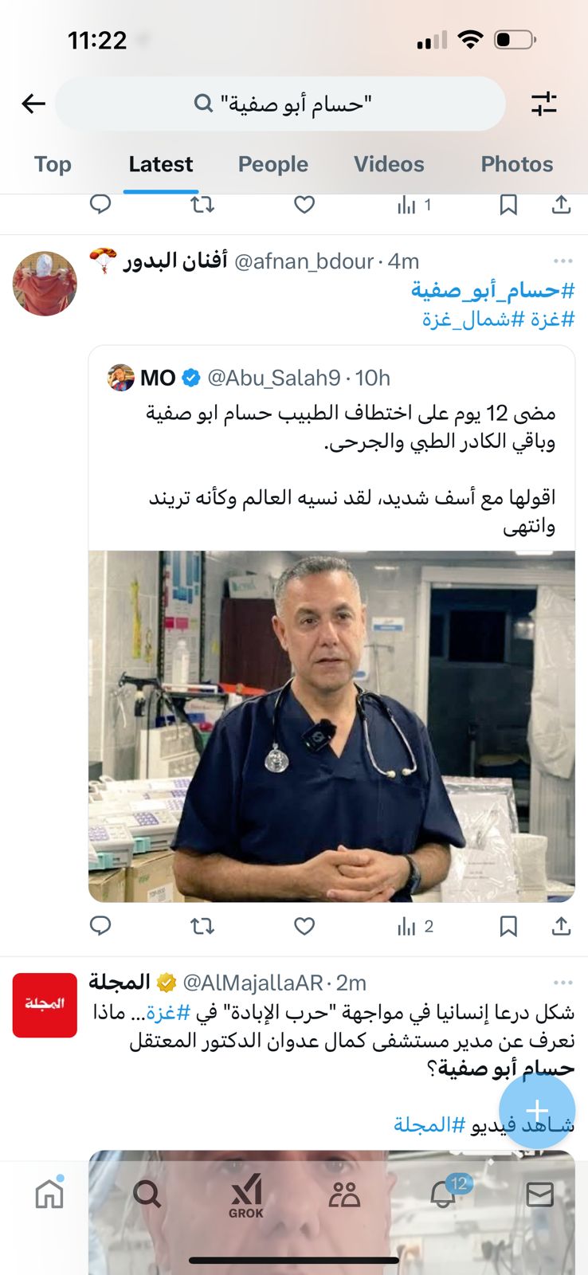The image size is (588, 1275).
Task: Switch to the Top tab
Action: point(53,164)
